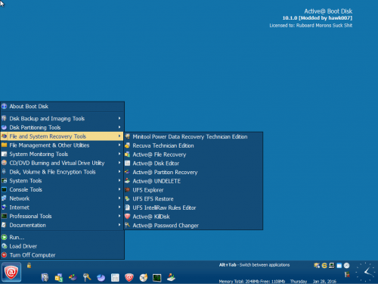Choose About Boot Disk
The image size is (378, 284).
(62, 106)
